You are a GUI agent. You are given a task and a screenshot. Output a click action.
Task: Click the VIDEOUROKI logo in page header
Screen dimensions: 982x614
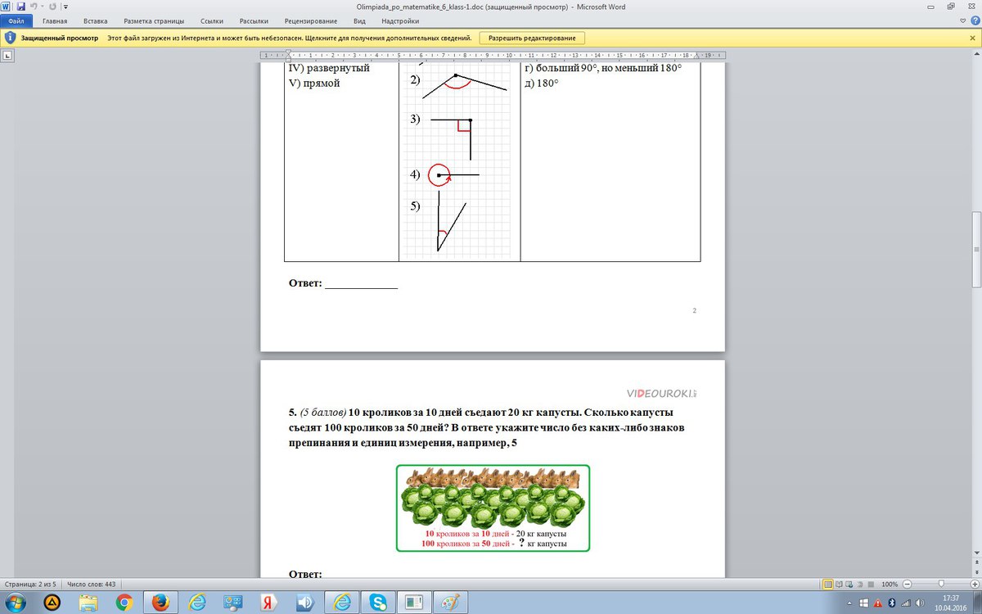pos(661,393)
